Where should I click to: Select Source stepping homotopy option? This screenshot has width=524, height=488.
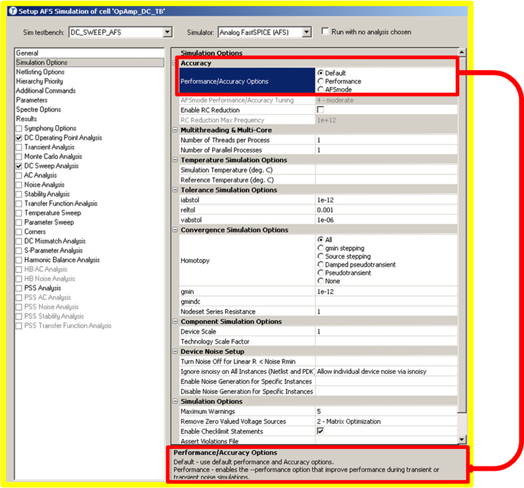(x=320, y=256)
